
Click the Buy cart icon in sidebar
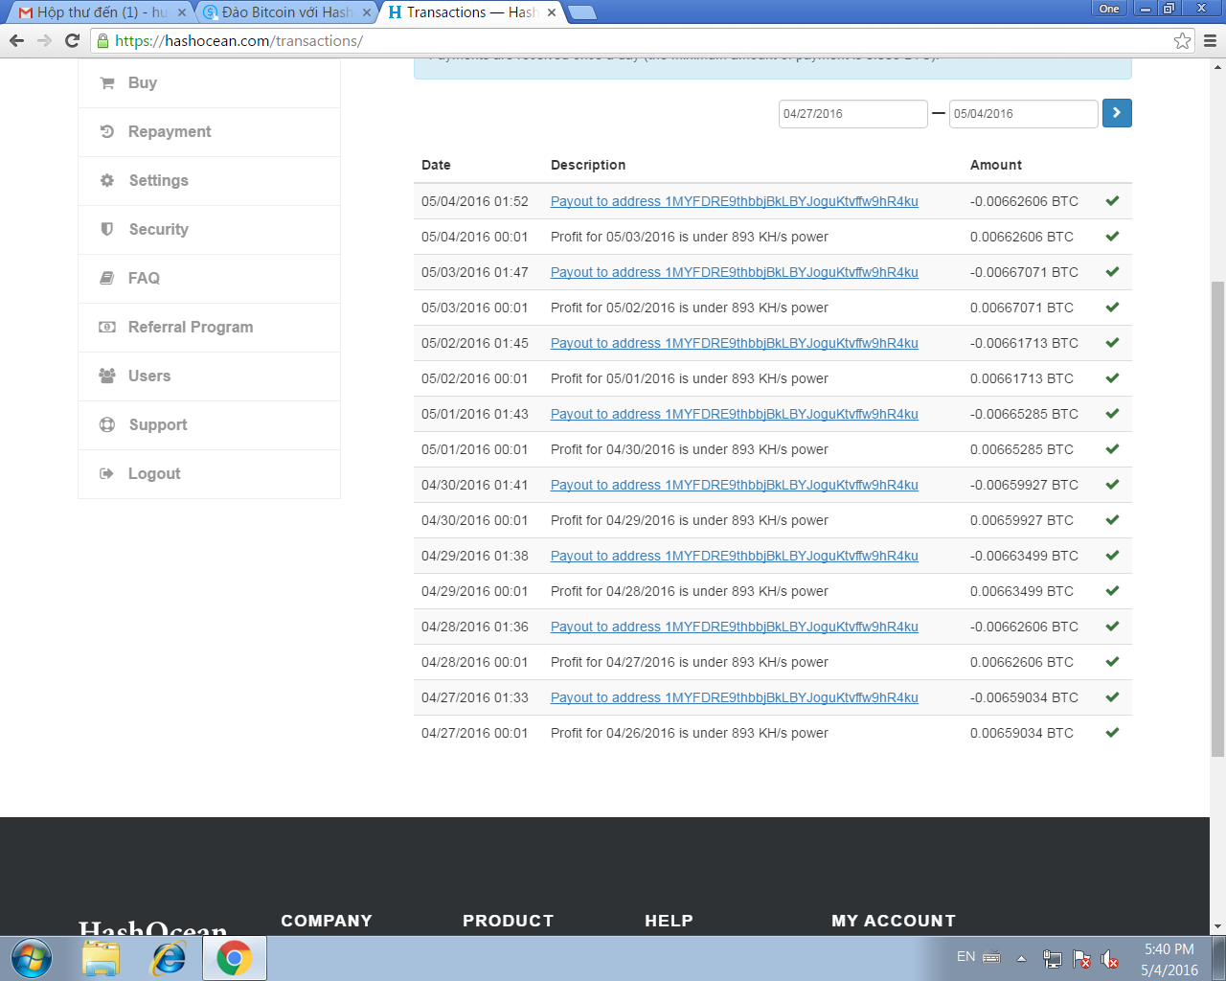pyautogui.click(x=107, y=83)
